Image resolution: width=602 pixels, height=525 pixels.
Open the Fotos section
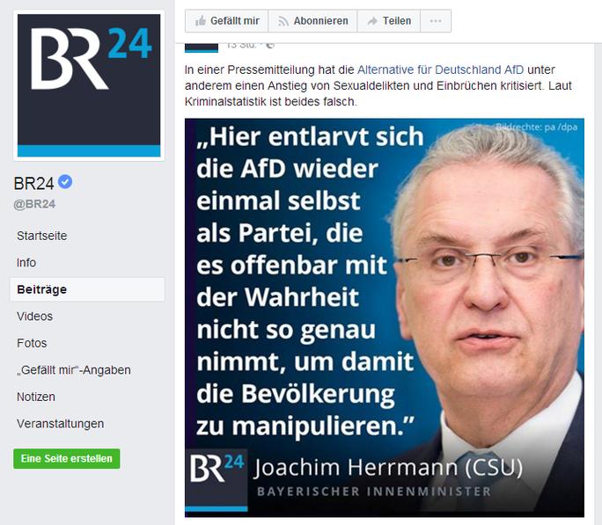[32, 343]
